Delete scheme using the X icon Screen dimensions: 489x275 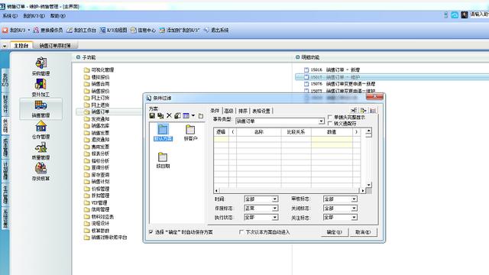[x=169, y=115]
